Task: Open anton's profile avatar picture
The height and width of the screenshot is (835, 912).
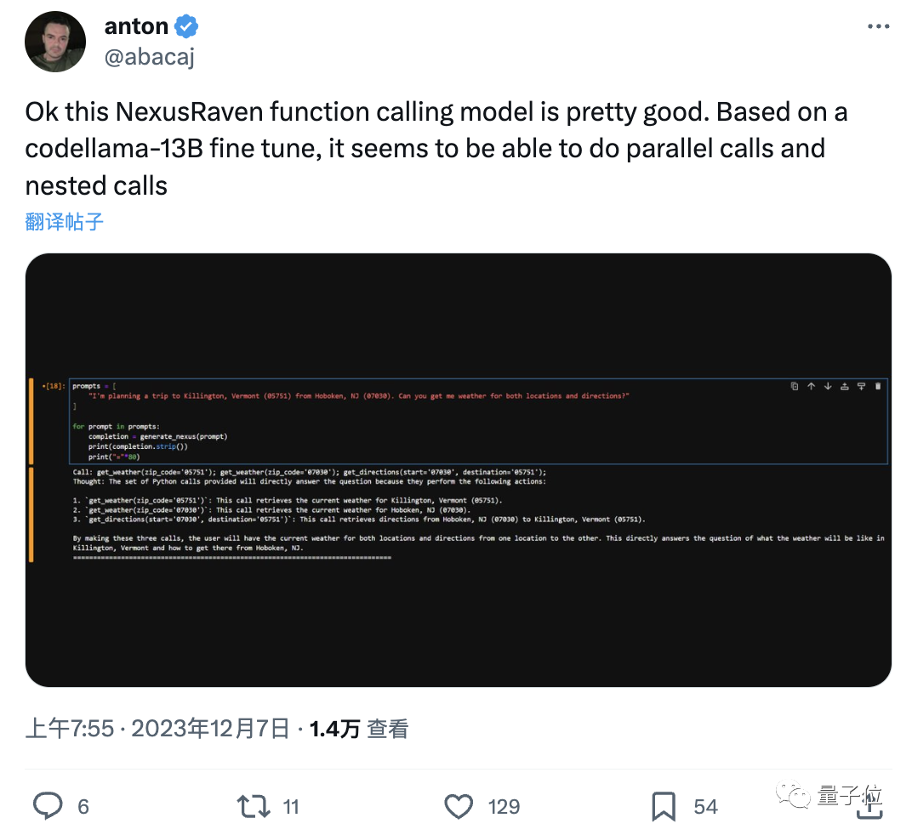Action: [56, 42]
